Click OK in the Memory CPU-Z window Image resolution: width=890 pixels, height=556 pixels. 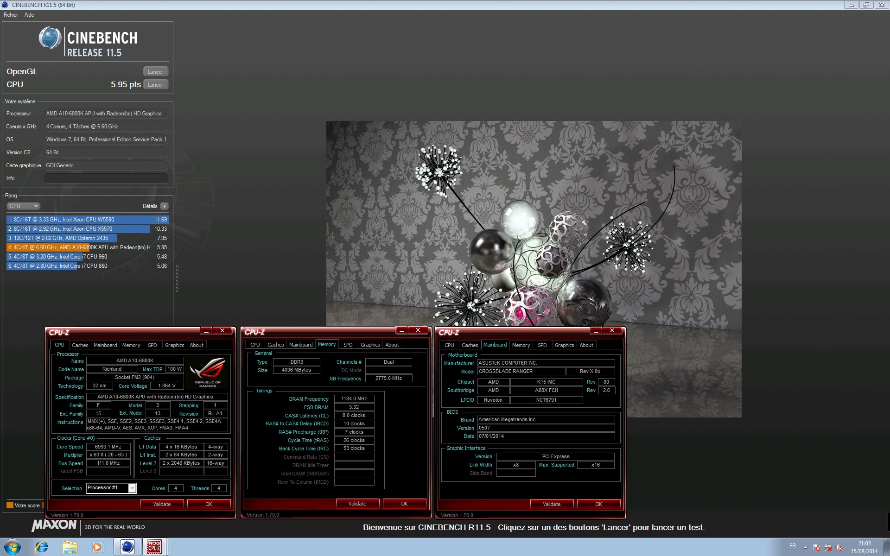point(405,504)
